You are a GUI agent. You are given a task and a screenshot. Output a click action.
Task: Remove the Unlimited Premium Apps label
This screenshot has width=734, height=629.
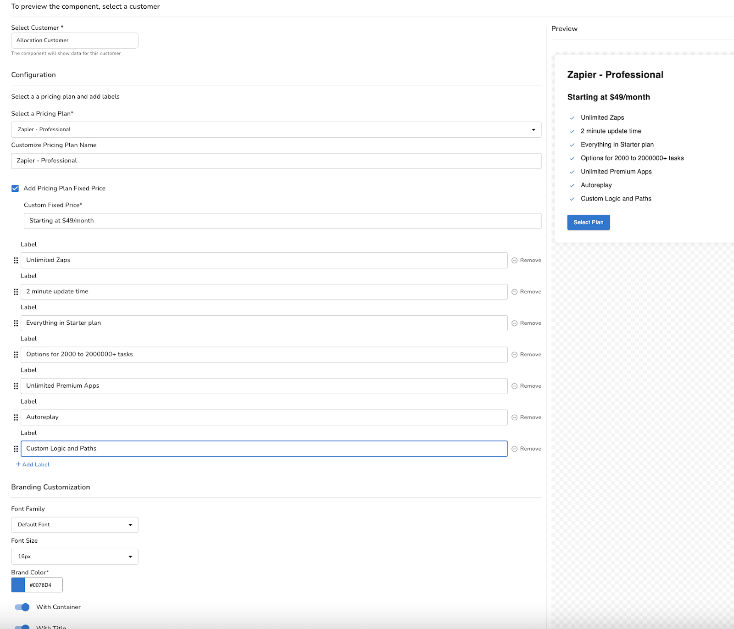point(527,386)
